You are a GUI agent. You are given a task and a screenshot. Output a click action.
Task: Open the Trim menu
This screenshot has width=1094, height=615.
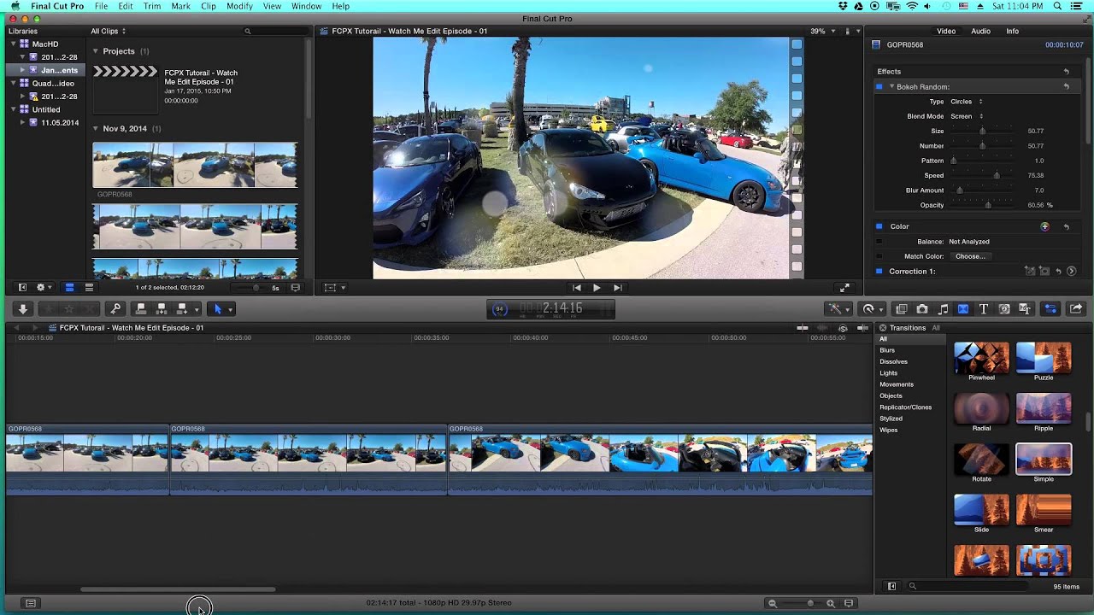[152, 6]
